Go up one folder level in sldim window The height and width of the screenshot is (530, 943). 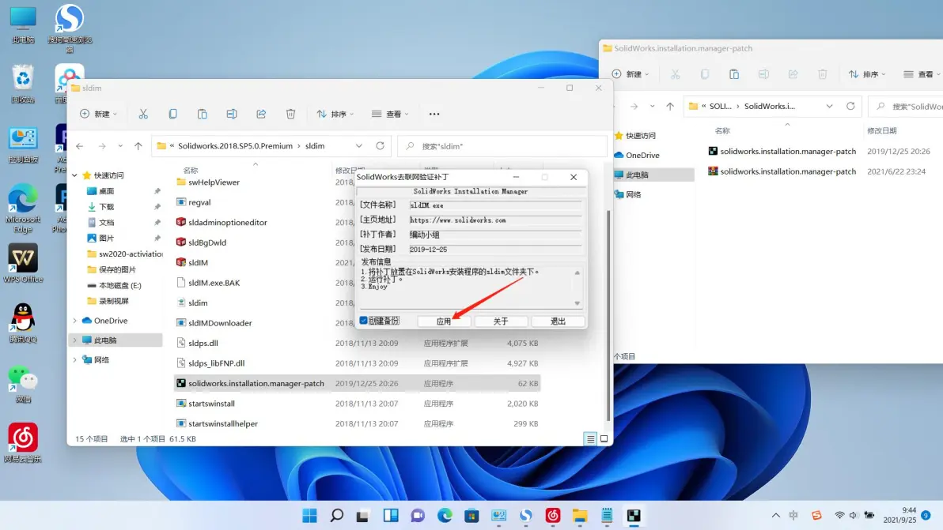pyautogui.click(x=138, y=146)
